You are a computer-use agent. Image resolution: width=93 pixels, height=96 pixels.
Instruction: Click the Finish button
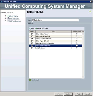78,94
